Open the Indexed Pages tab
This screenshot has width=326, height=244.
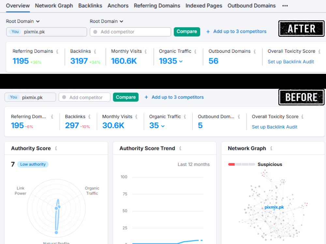point(204,6)
